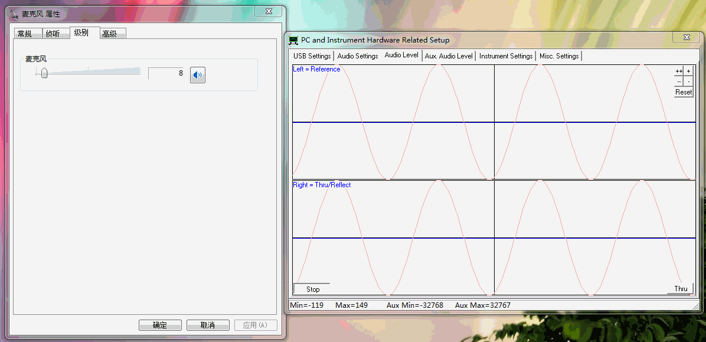
Task: Click the 'Left = Reference' label
Action: (x=316, y=69)
